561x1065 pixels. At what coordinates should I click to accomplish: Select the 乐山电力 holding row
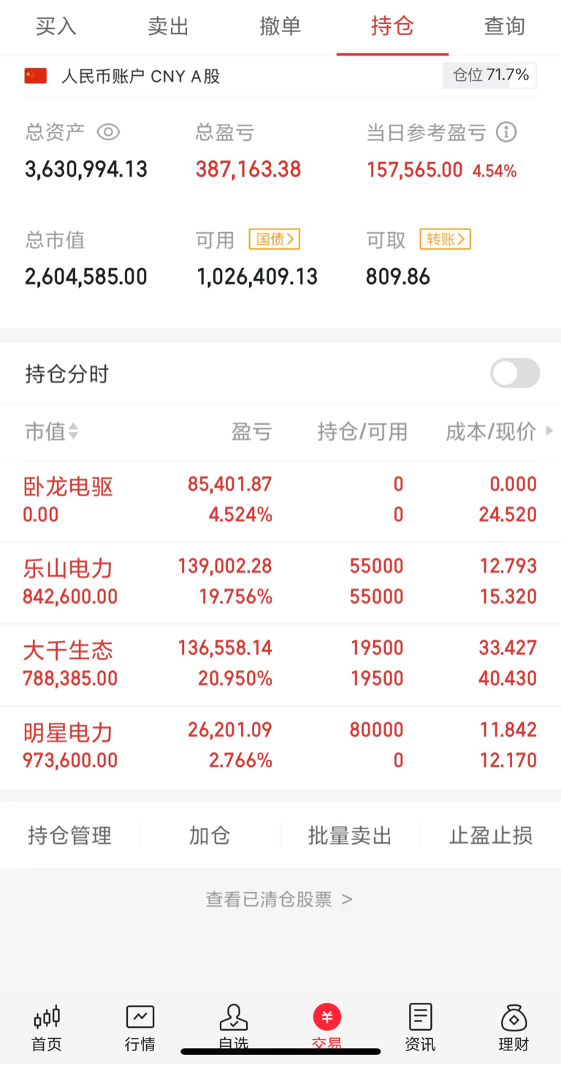(280, 583)
